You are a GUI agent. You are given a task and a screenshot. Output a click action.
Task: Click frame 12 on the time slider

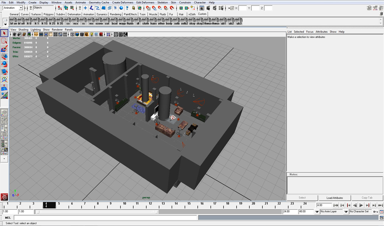click(150, 205)
